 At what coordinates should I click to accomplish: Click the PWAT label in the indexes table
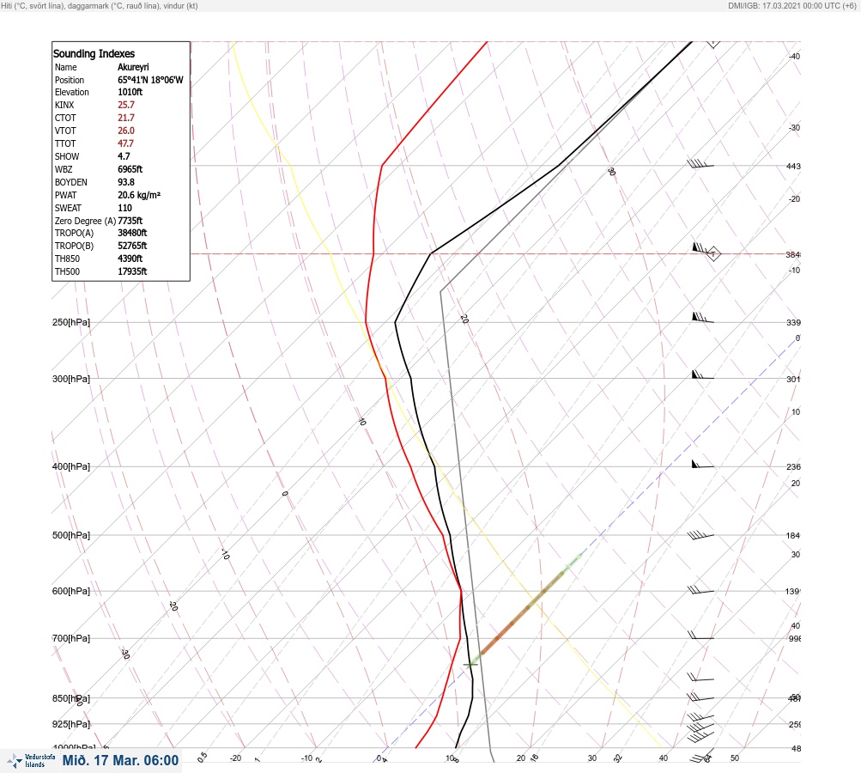click(x=65, y=195)
